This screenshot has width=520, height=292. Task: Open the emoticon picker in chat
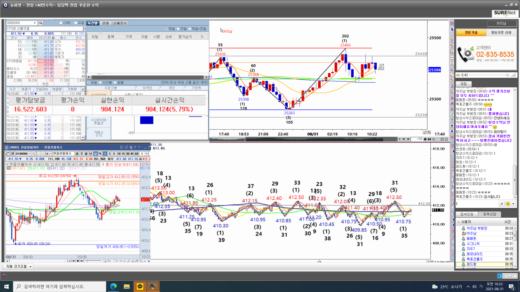point(508,204)
